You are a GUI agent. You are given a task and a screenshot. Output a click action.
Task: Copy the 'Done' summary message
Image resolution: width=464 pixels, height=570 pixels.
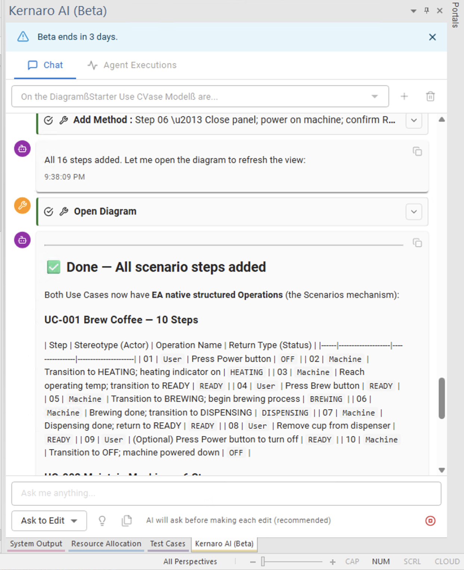point(417,243)
